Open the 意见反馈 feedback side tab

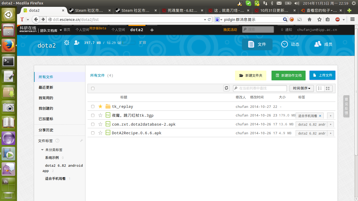pyautogui.click(x=346, y=106)
